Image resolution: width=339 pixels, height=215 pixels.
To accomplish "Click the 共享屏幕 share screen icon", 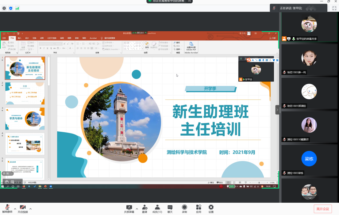I will (x=129, y=208).
